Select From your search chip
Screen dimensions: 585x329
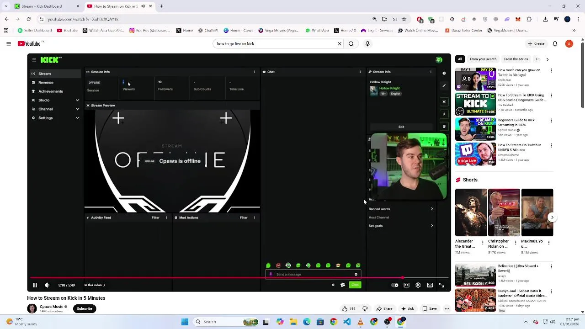(x=483, y=59)
